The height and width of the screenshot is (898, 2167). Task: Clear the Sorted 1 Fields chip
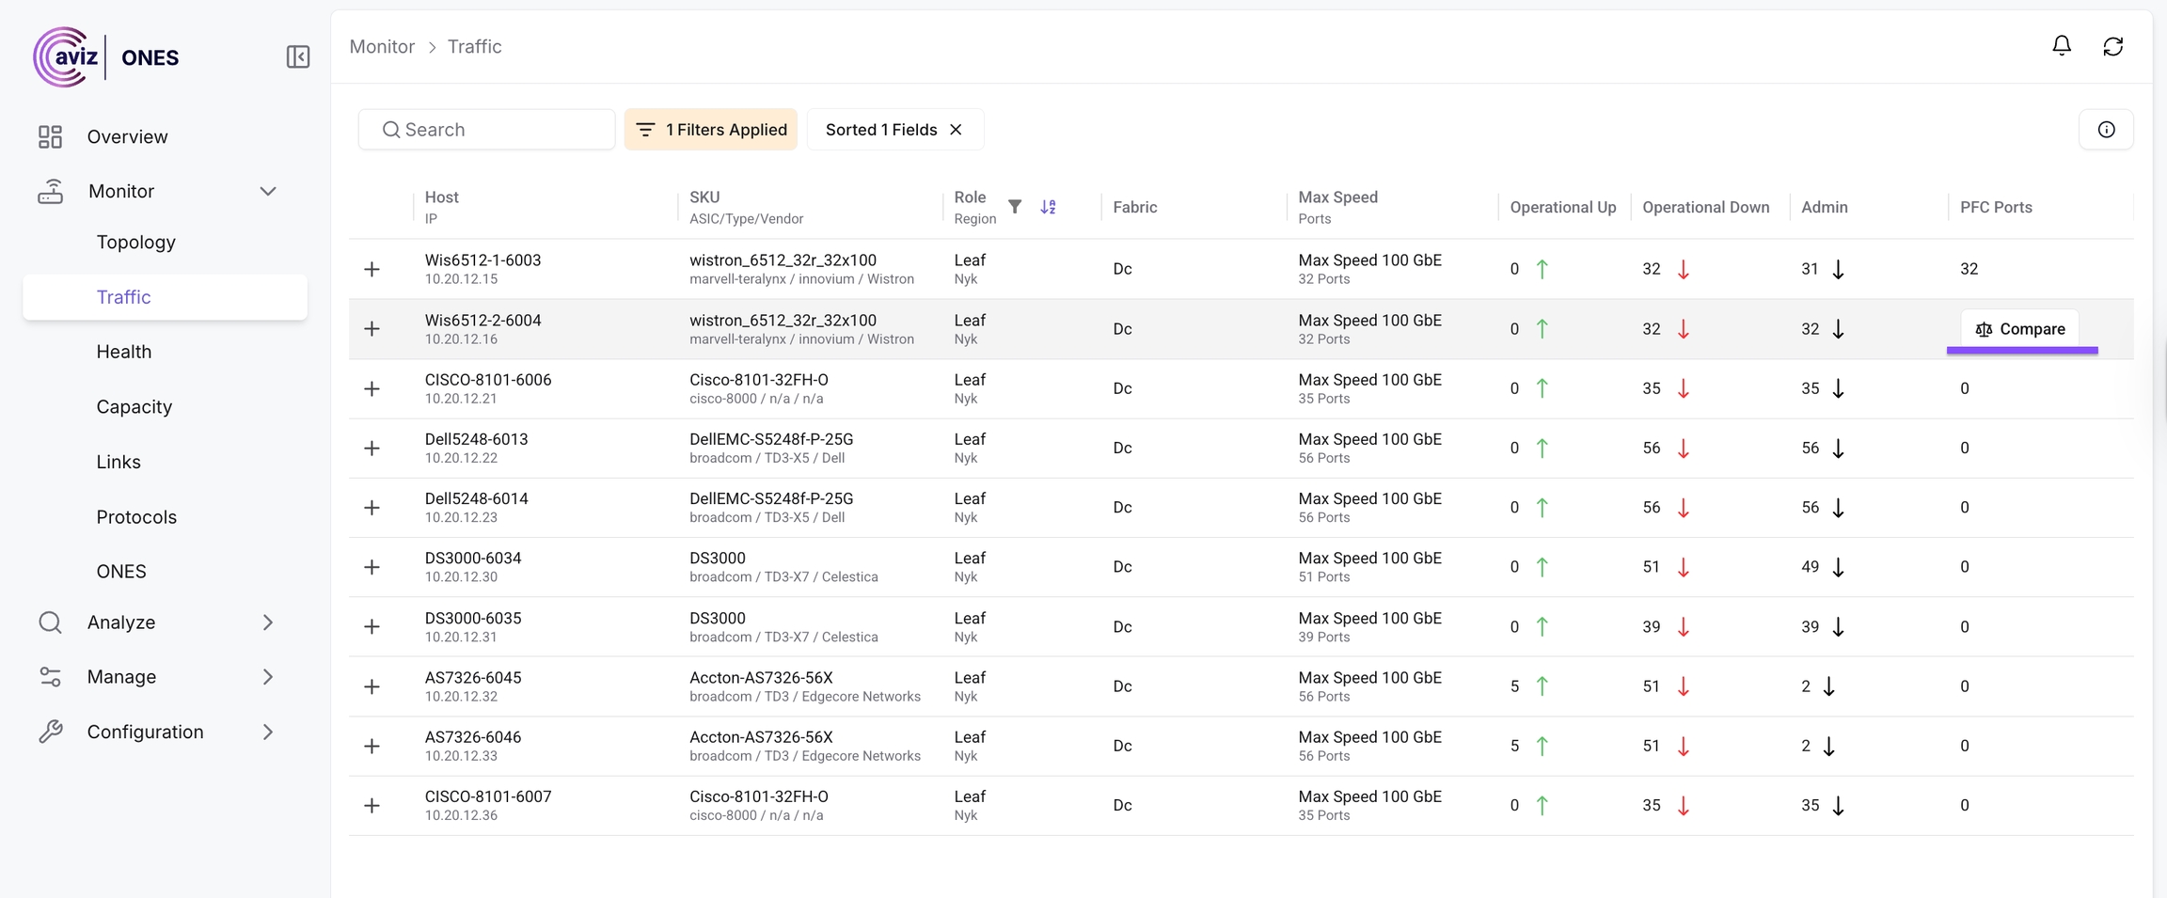956,130
